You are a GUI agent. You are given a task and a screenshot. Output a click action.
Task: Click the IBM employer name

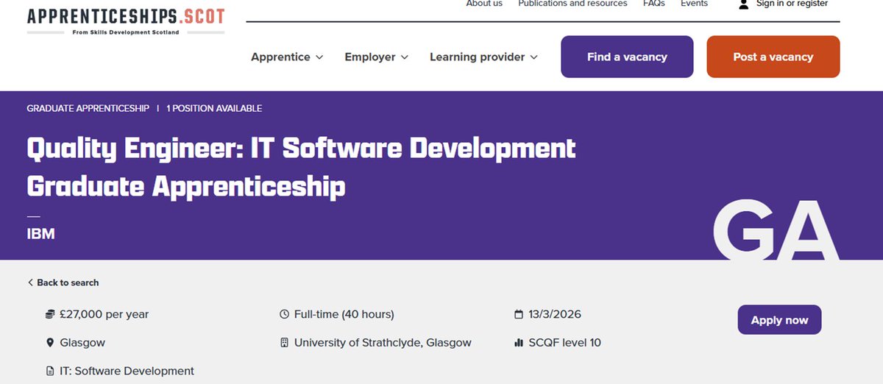[x=41, y=234]
